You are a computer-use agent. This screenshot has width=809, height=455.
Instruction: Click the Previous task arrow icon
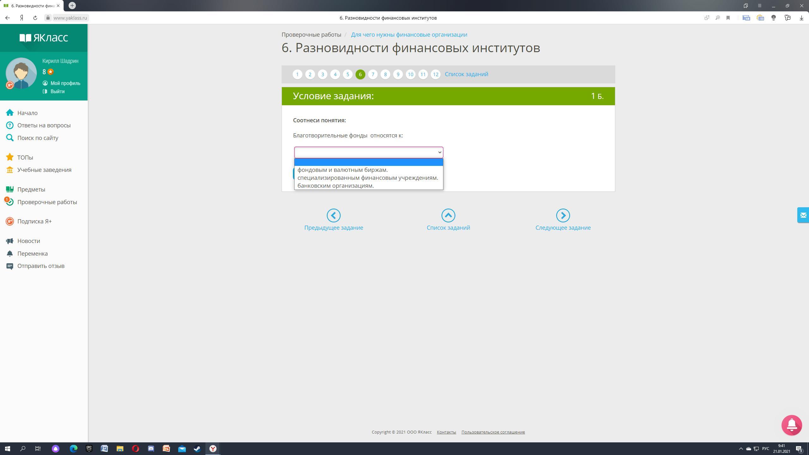click(333, 215)
